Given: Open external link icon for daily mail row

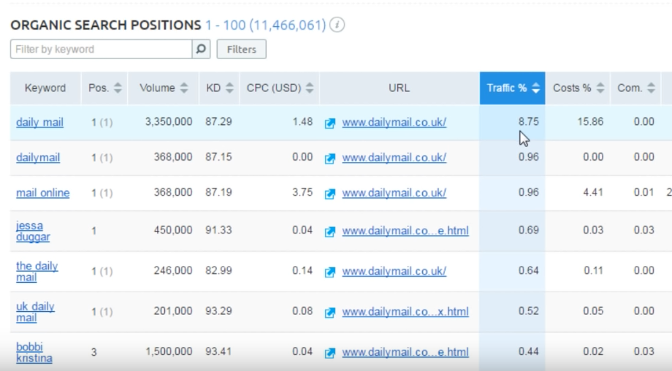Looking at the screenshot, I should 330,123.
